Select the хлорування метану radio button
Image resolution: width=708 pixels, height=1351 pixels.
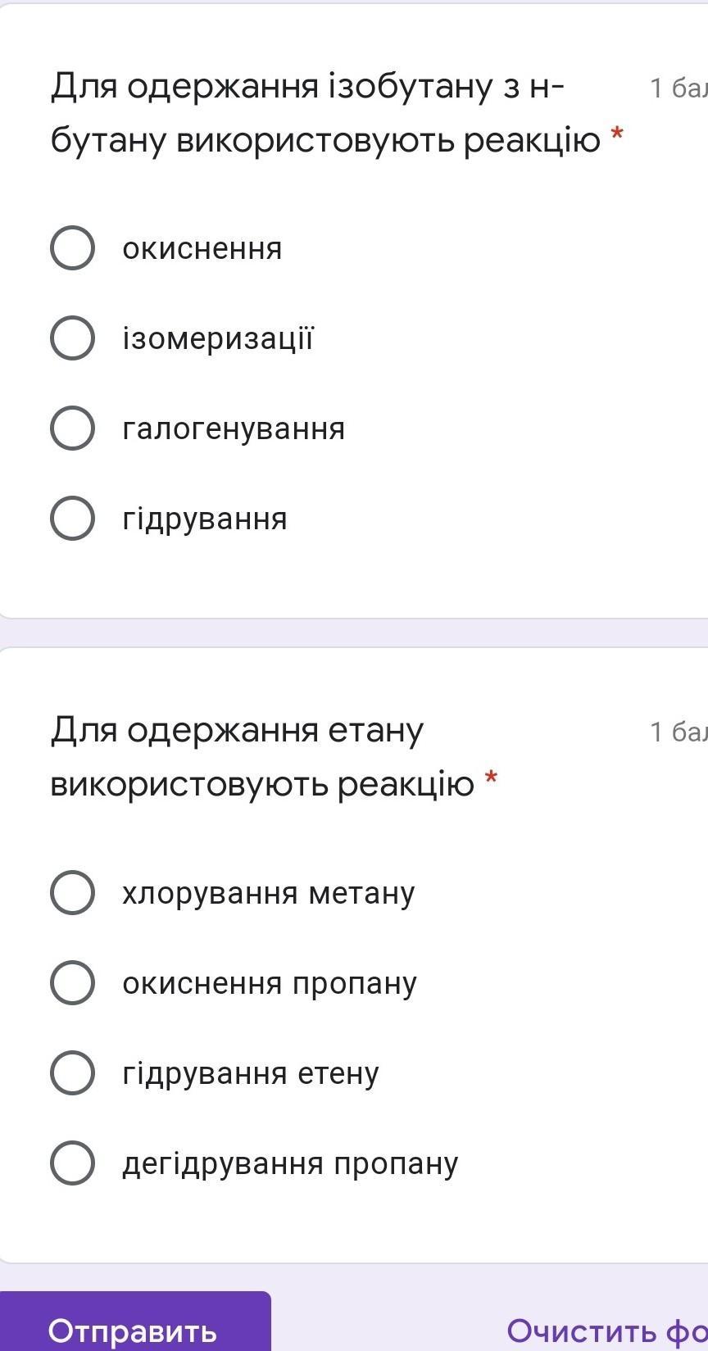72,892
